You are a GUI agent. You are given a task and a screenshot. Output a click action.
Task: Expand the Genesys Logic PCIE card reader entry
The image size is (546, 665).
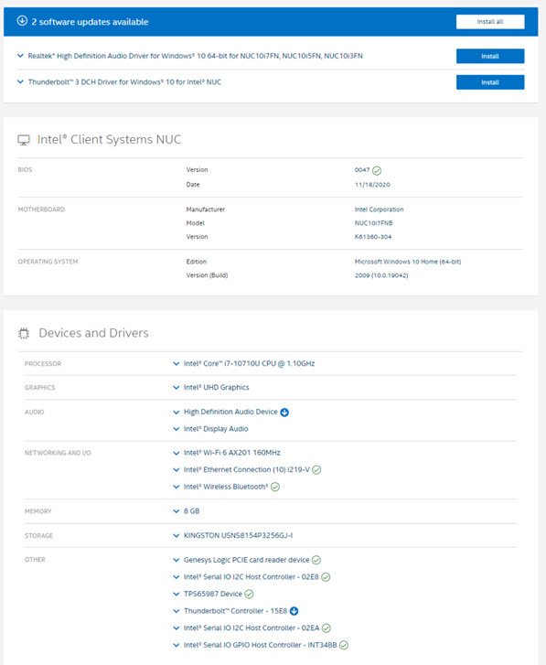[x=177, y=560]
